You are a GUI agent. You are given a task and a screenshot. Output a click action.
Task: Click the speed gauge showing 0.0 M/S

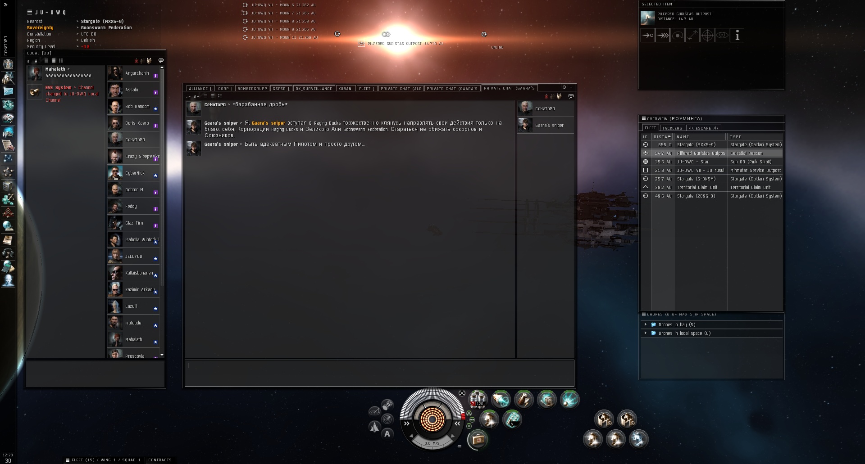[x=432, y=443]
